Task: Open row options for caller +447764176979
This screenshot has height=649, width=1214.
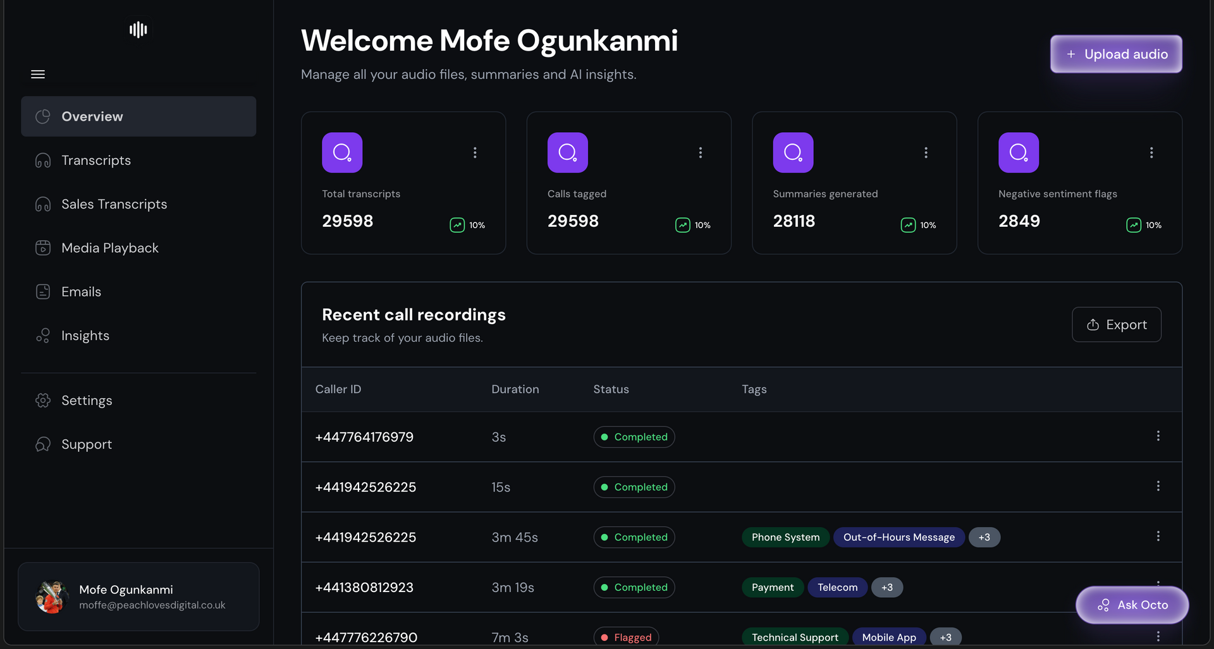Action: (1158, 436)
